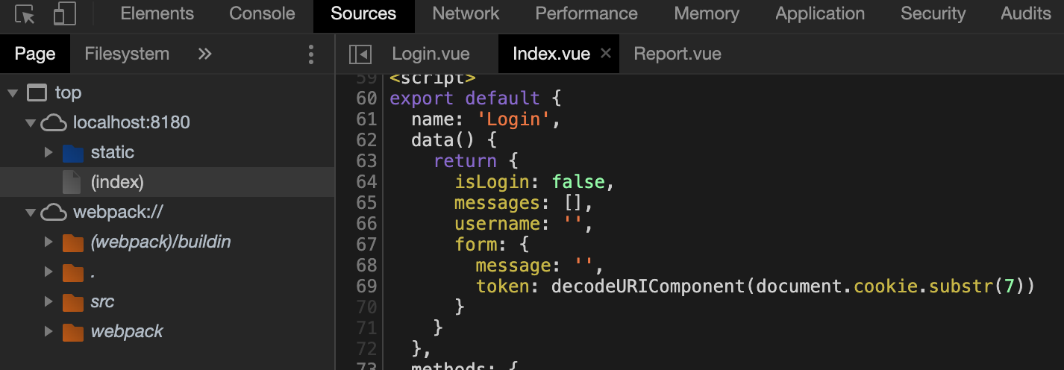
Task: Click the blue static folder icon
Action: pos(72,153)
